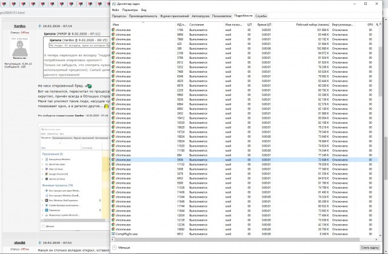Click PID cell 11844
Screen dimensions: 388x254
pyautogui.click(x=181, y=211)
